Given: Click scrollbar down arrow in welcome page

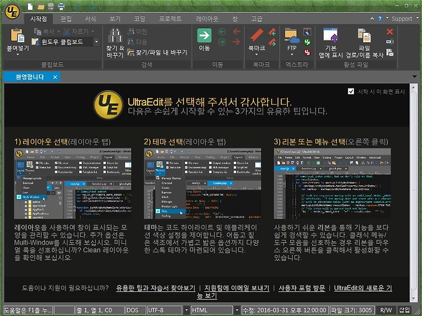Looking at the screenshot, I should pos(413,298).
